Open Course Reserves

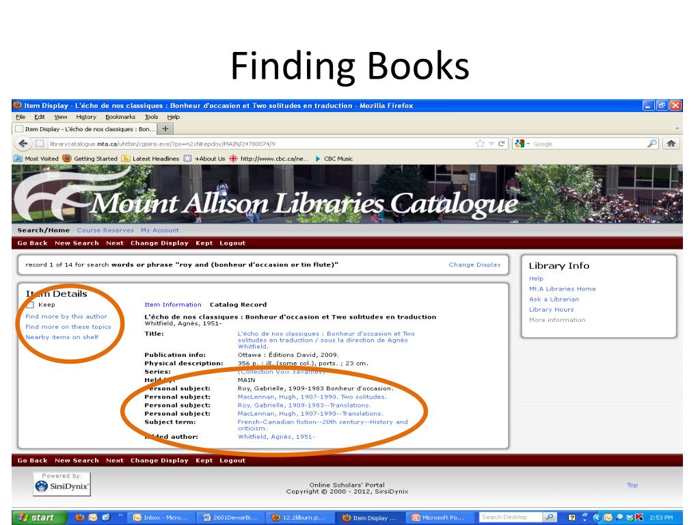[105, 230]
